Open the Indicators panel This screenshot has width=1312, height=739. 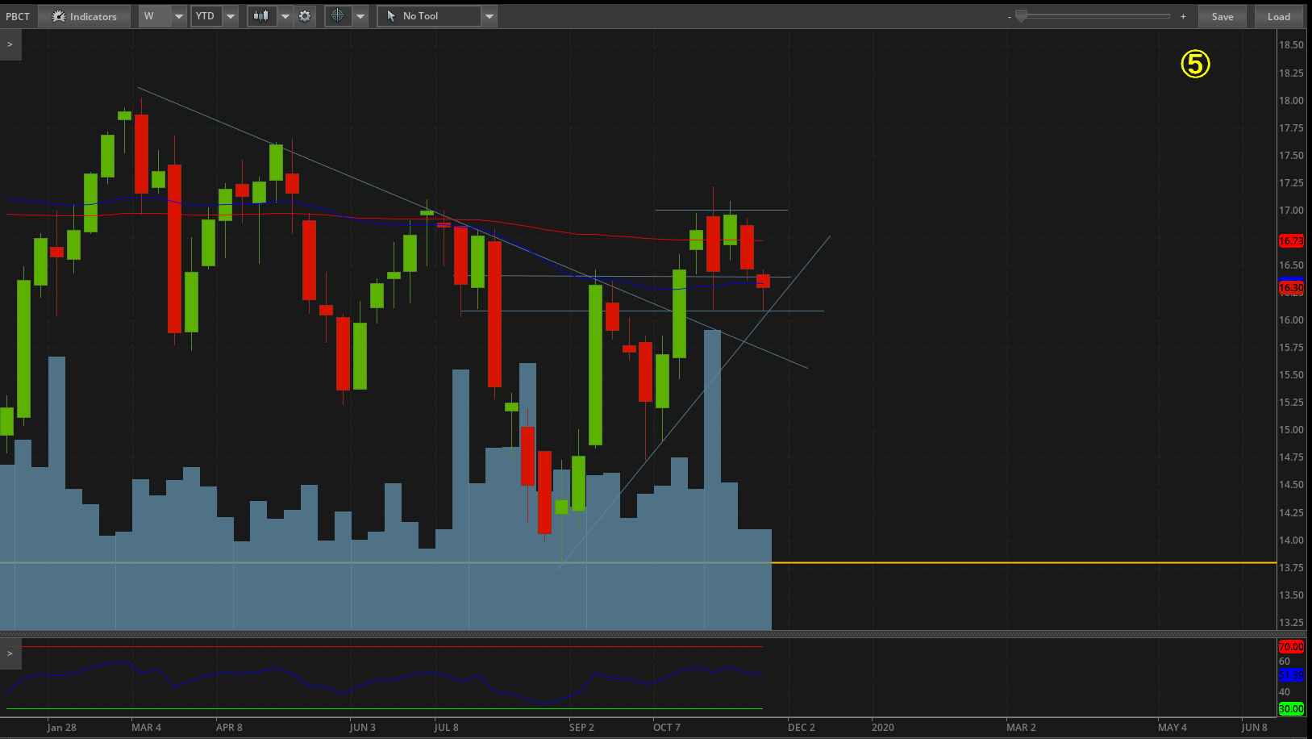[85, 16]
